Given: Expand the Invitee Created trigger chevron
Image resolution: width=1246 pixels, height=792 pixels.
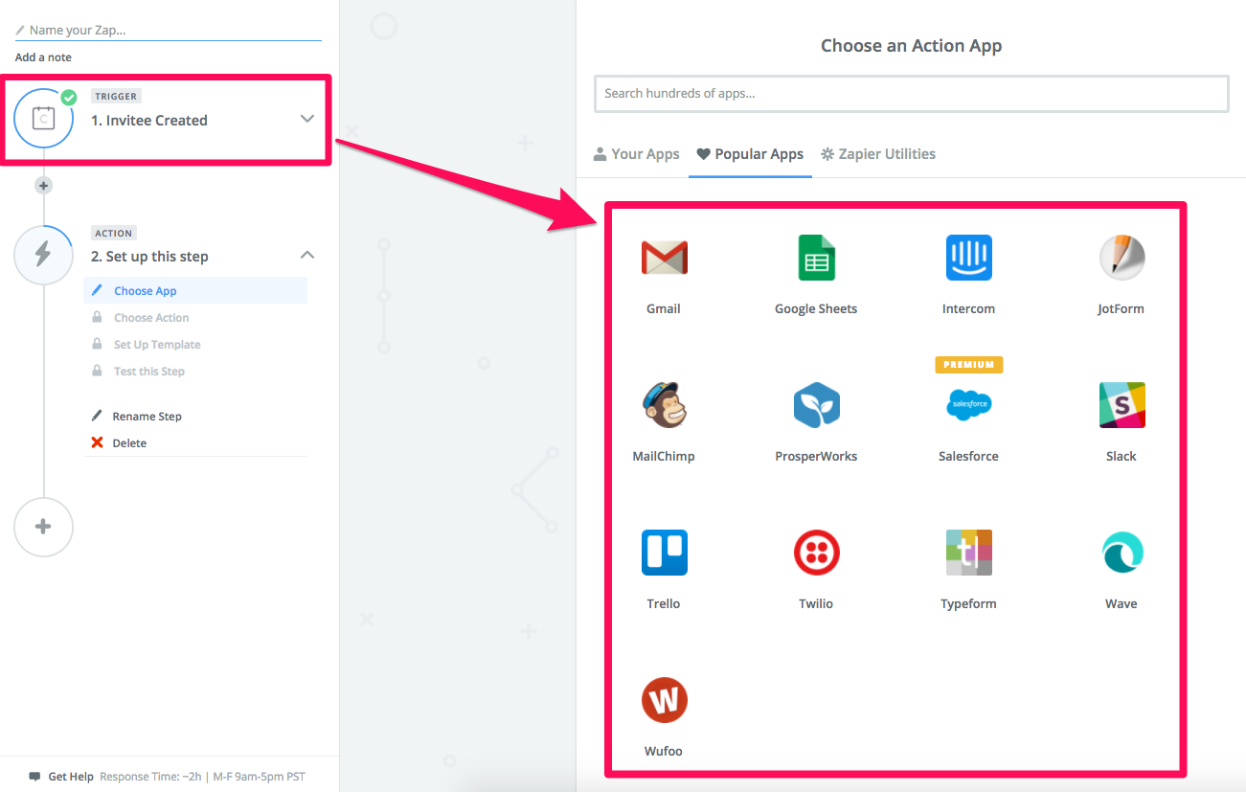Looking at the screenshot, I should click(306, 119).
